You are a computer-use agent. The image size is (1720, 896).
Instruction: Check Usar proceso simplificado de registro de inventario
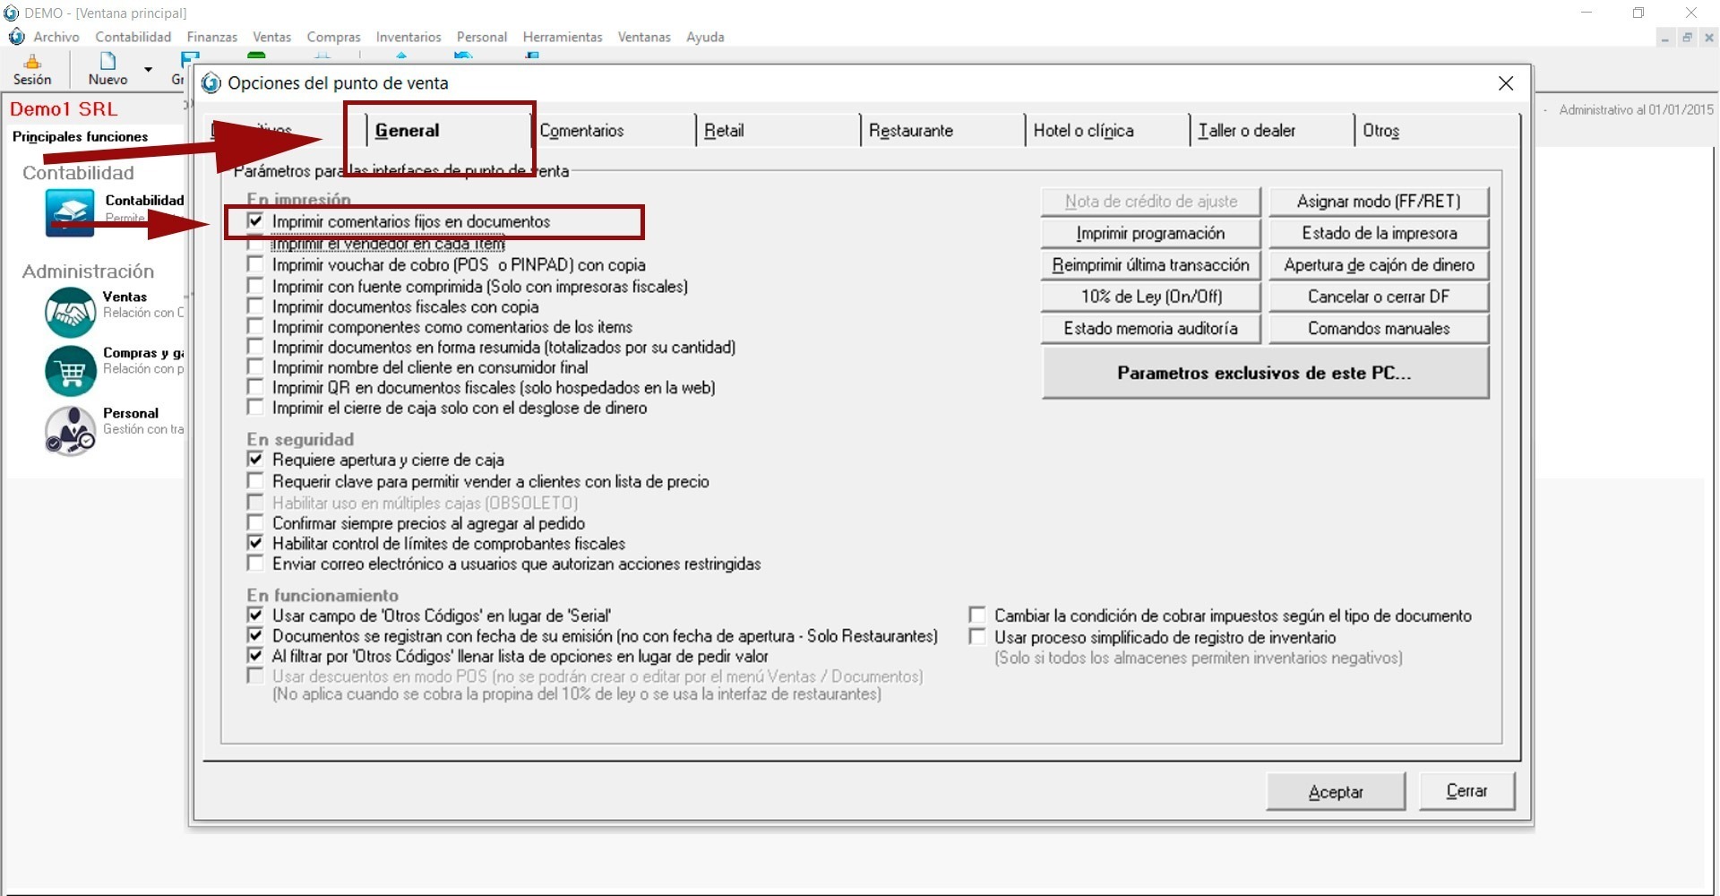click(977, 637)
